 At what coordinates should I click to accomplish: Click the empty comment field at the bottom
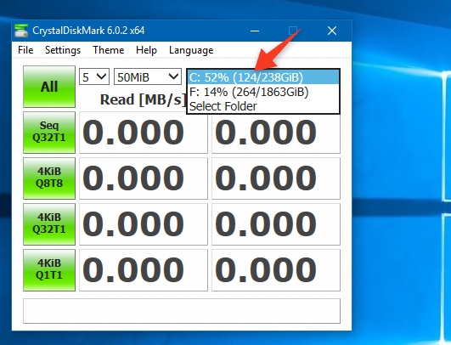point(182,311)
